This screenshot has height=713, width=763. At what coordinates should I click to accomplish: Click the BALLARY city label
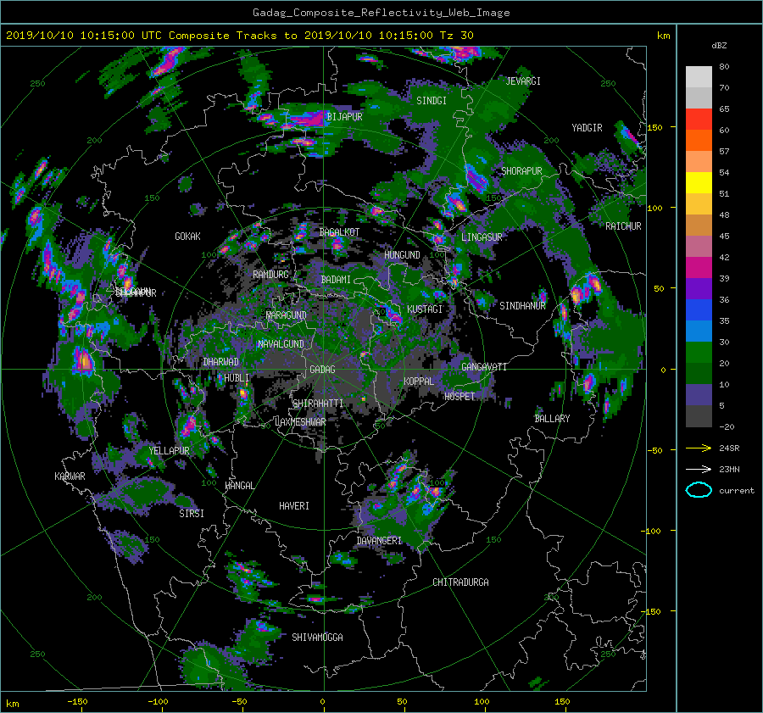pyautogui.click(x=552, y=419)
